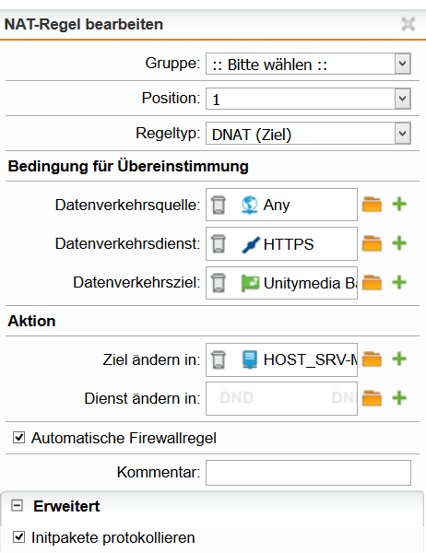Remove Any from Datenverkehrsquelle via trash icon
Screen dimensions: 426x553
(x=219, y=205)
